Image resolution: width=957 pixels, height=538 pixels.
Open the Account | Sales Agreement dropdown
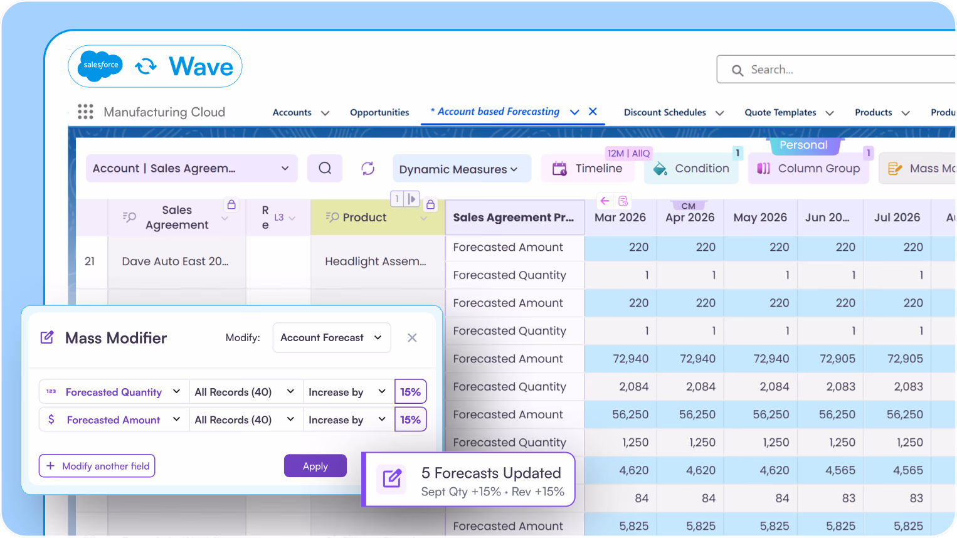[191, 168]
